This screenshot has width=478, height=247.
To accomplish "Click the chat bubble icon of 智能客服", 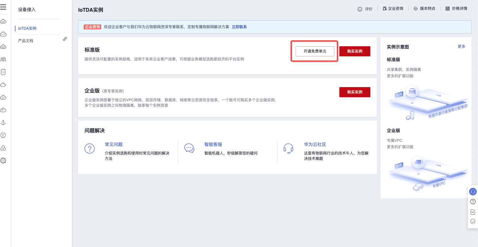I will (189, 148).
